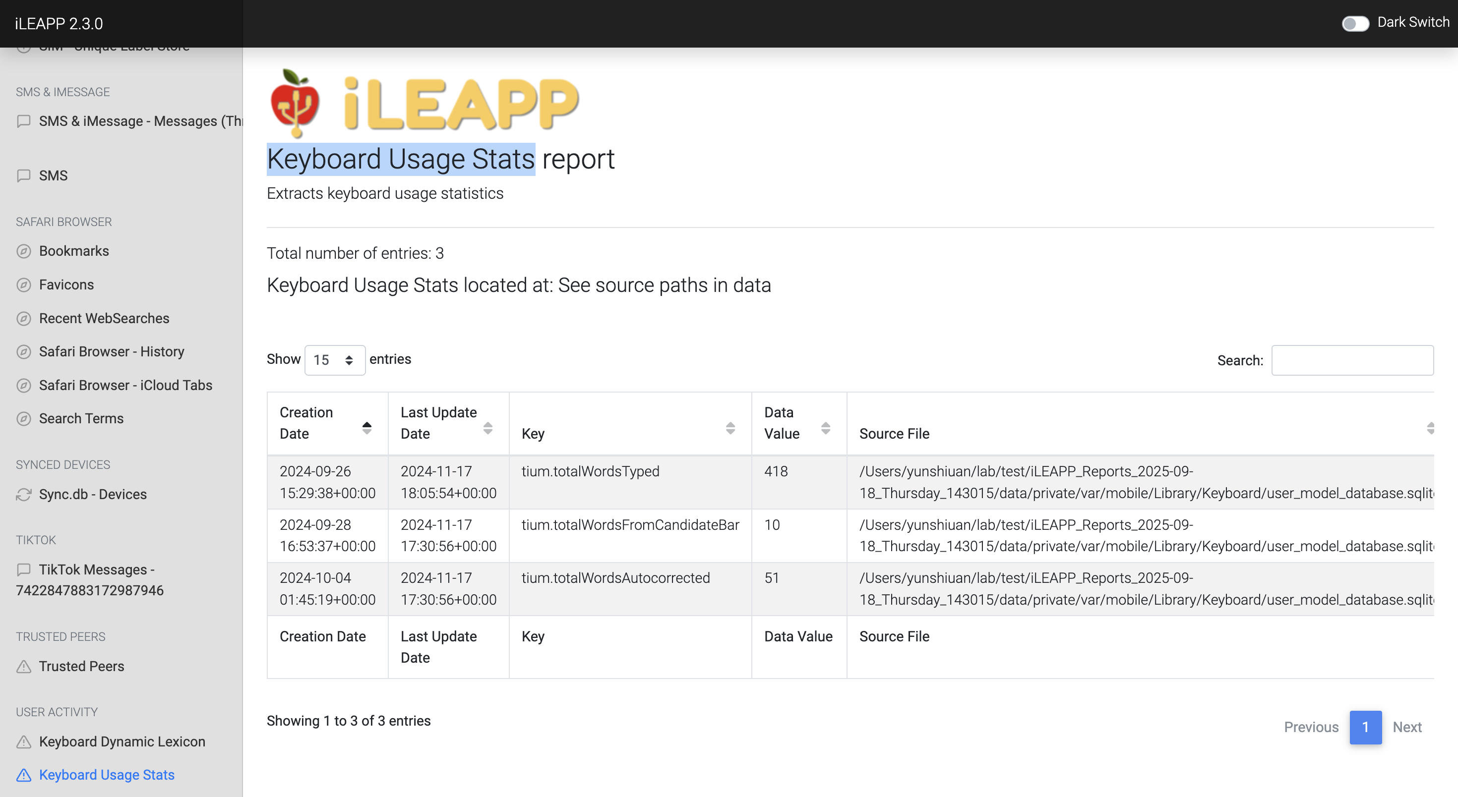Open Safari Browser - History report
Image resolution: width=1458 pixels, height=797 pixels.
coord(112,352)
